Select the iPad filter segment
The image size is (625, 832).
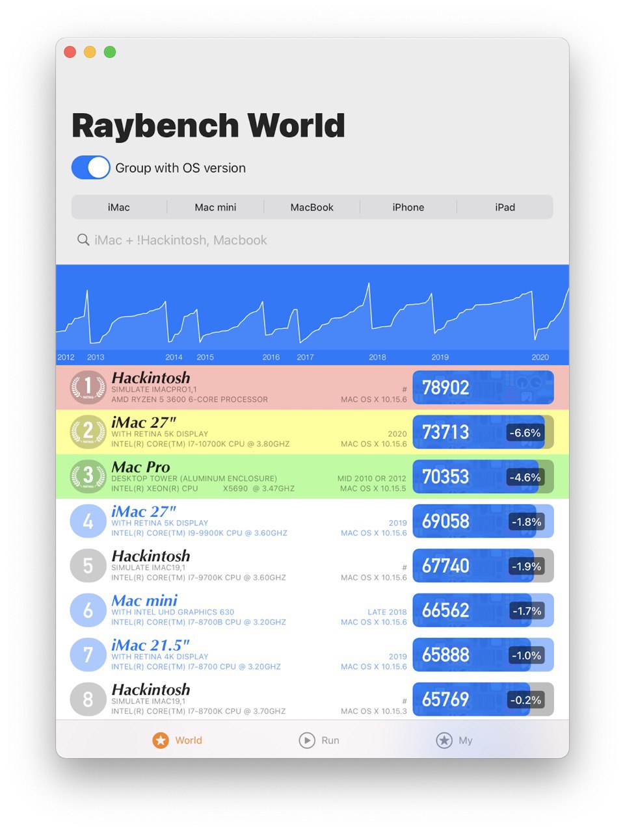click(x=505, y=207)
